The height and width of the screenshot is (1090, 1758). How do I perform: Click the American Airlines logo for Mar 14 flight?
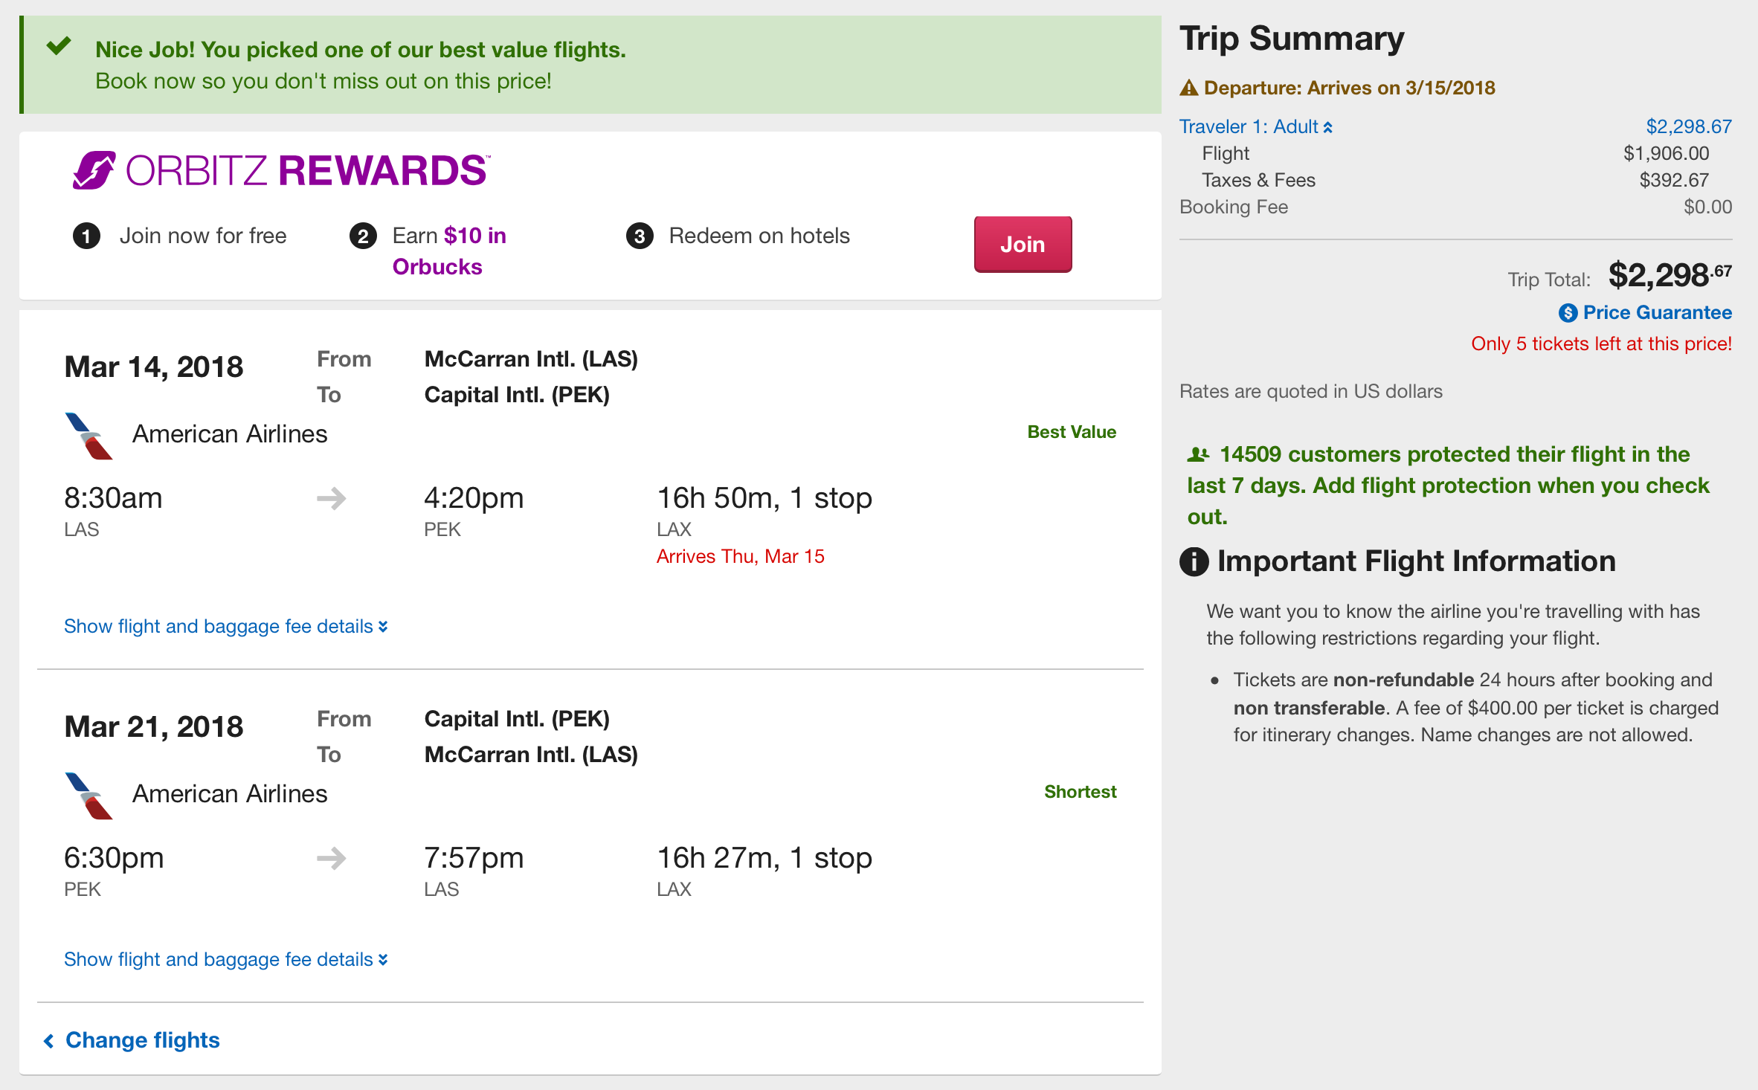point(88,436)
